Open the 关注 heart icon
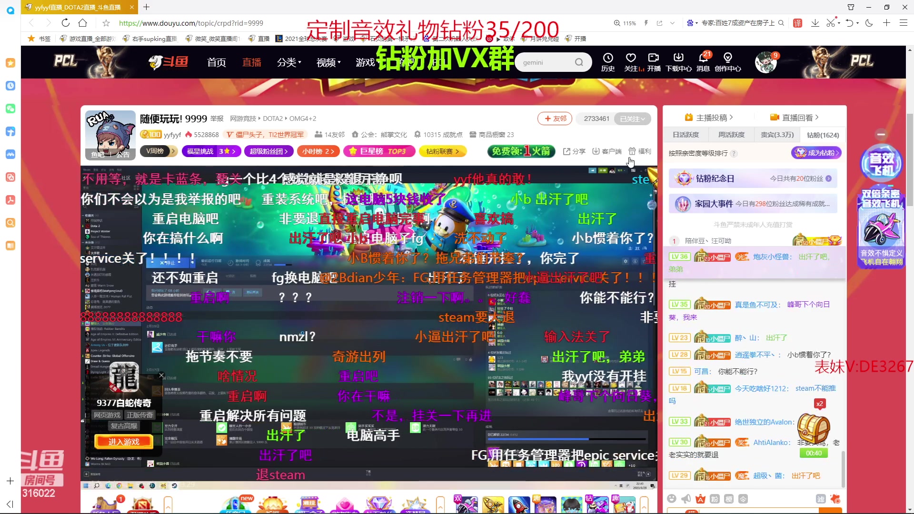Viewport: 914px width, 514px height. click(x=631, y=62)
